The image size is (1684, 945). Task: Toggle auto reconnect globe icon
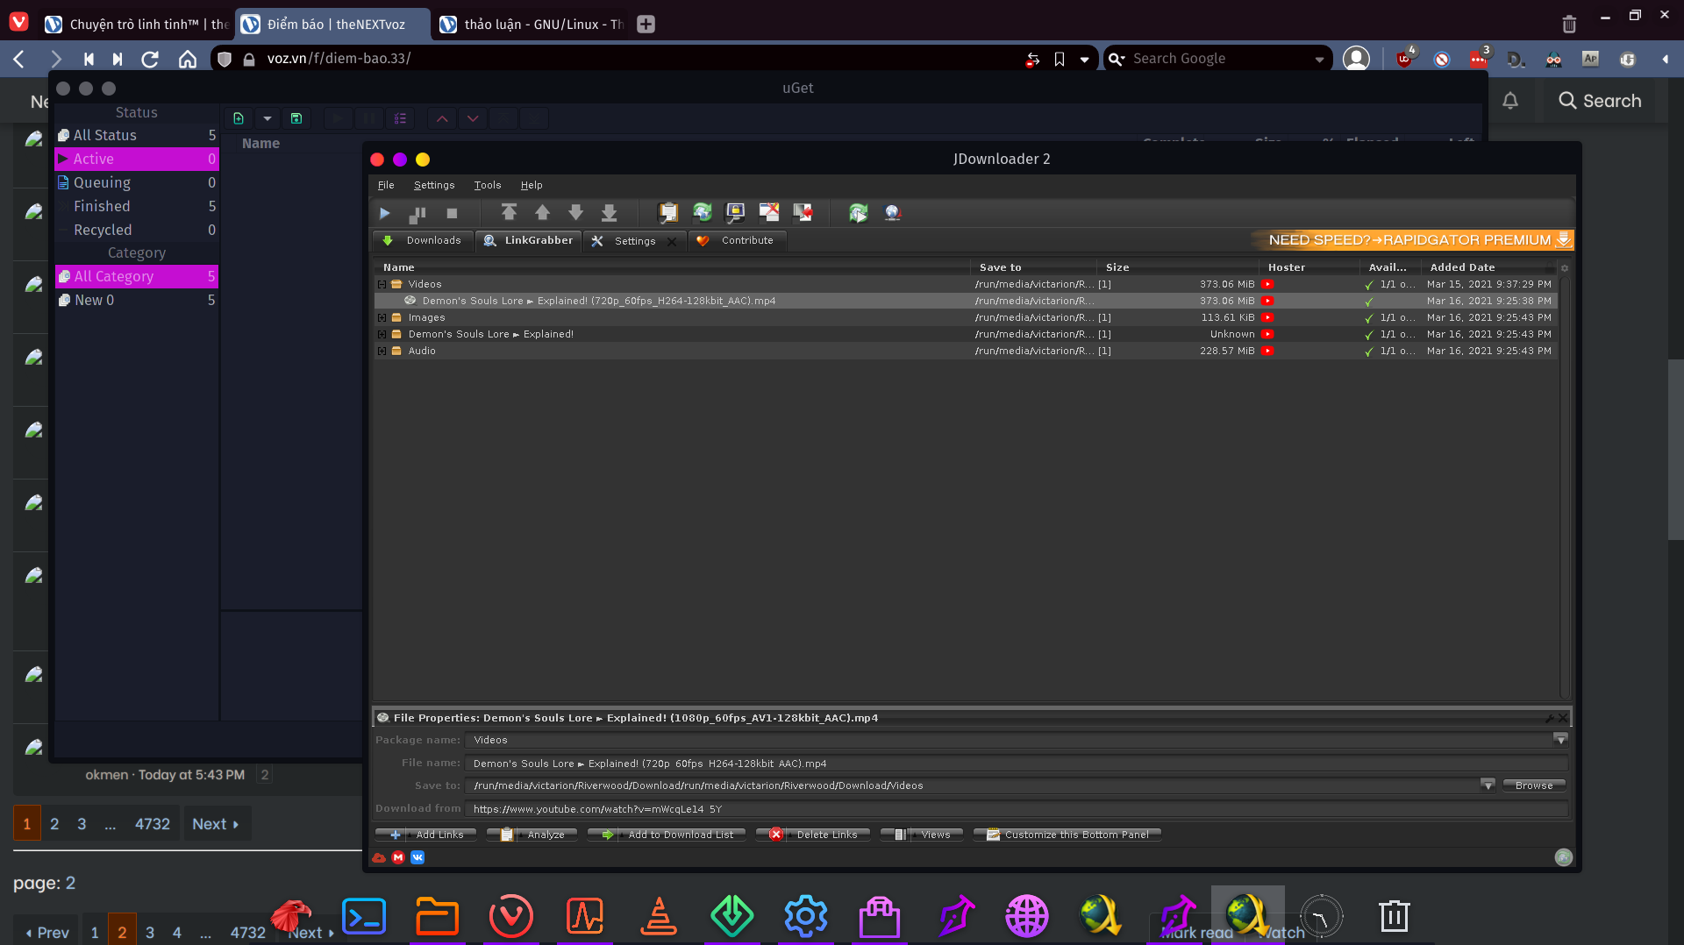click(702, 212)
